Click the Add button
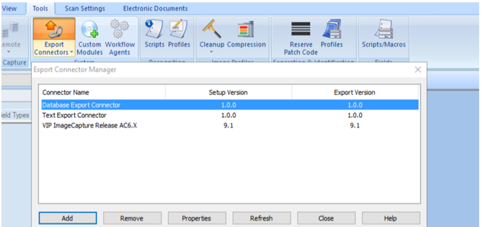Viewport: 481px width, 227px height. click(67, 219)
